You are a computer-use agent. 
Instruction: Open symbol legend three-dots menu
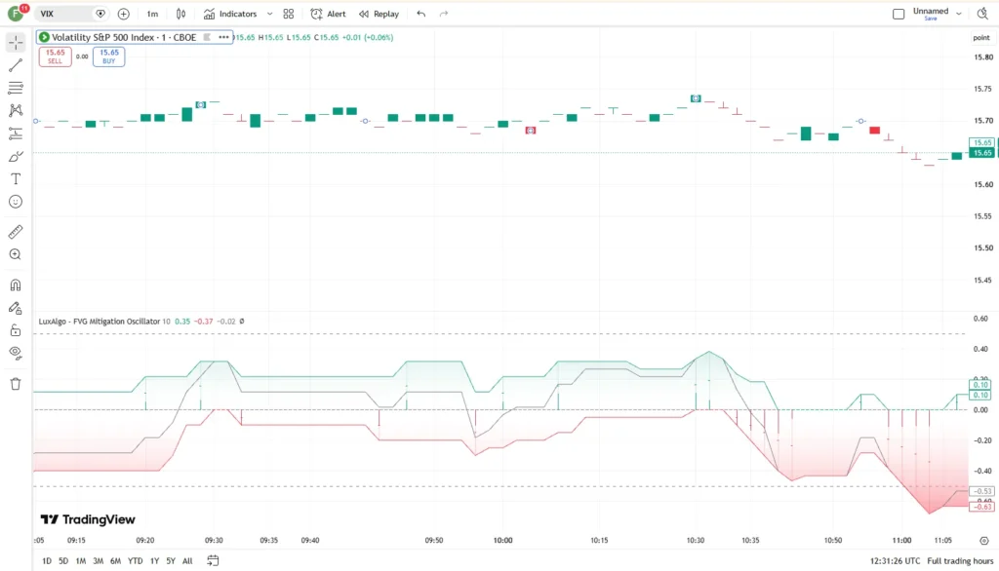[223, 38]
